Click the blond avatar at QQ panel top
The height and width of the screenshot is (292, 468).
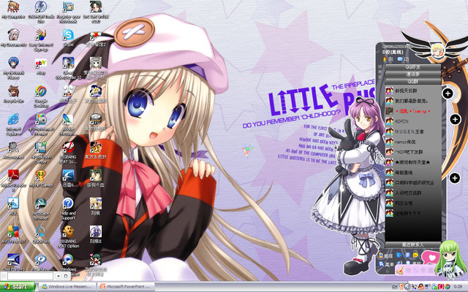438,50
